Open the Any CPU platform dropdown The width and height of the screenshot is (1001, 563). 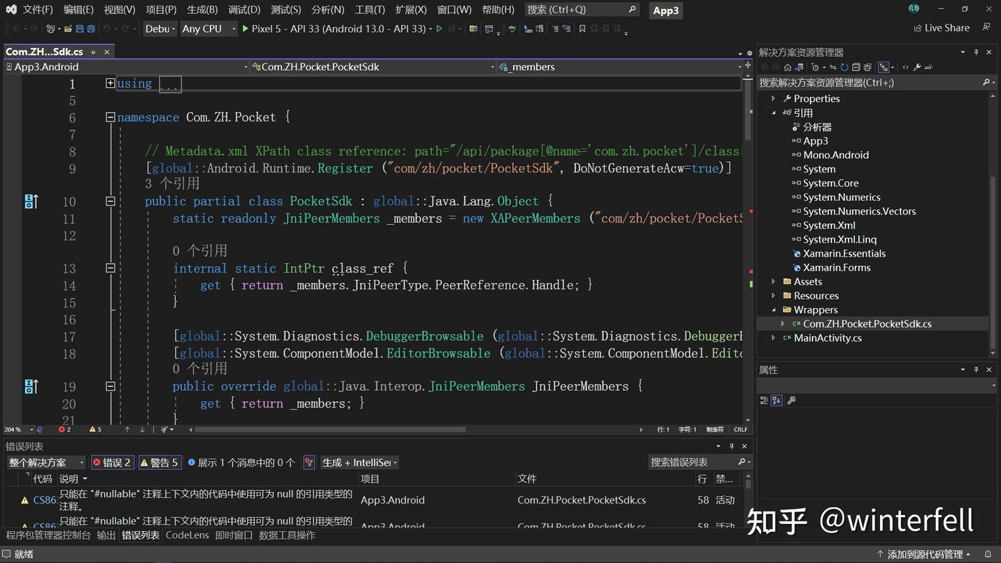pos(207,28)
